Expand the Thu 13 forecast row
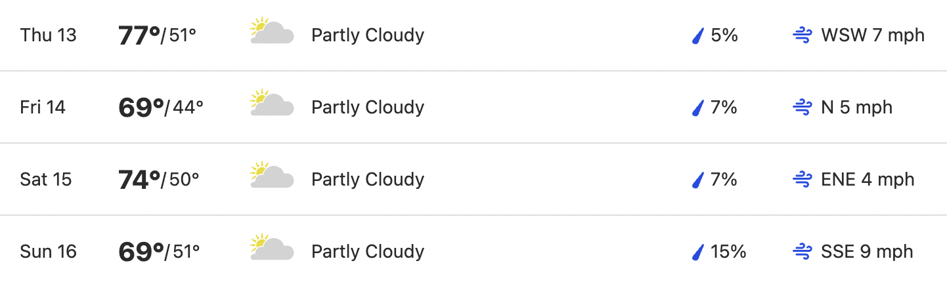The image size is (947, 282). point(474,35)
